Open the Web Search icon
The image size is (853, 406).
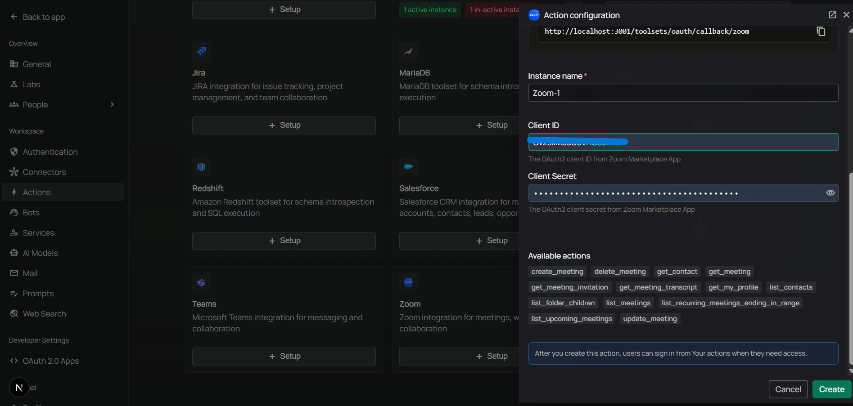(14, 313)
